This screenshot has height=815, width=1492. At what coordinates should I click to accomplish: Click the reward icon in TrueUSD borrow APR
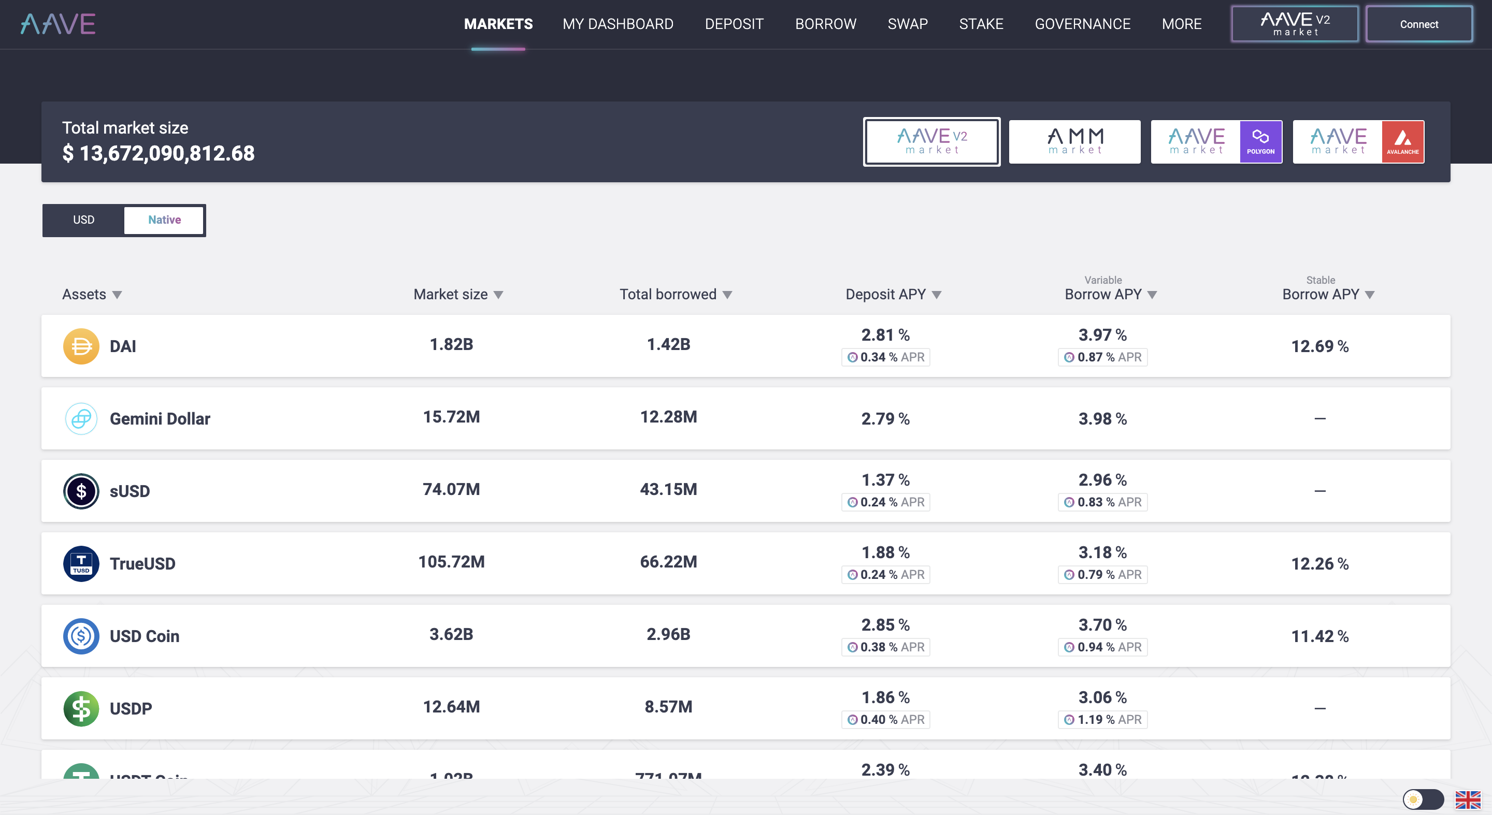1069,574
